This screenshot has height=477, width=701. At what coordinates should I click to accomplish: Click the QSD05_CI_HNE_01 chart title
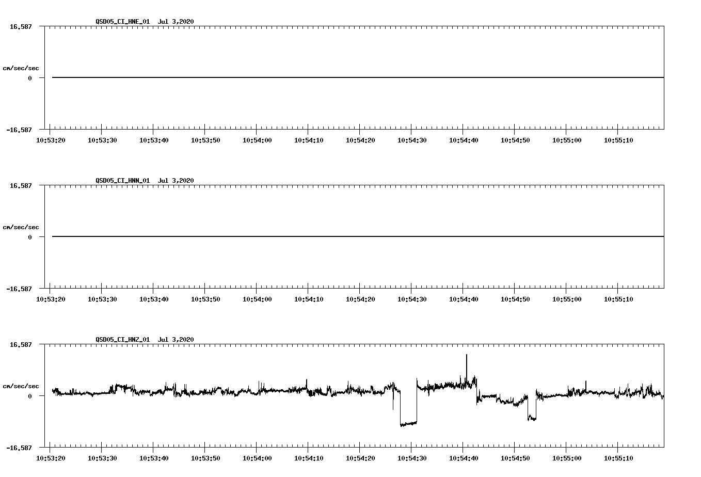click(x=145, y=21)
